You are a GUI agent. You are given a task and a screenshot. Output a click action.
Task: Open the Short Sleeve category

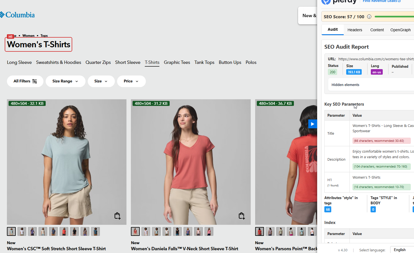click(x=128, y=62)
